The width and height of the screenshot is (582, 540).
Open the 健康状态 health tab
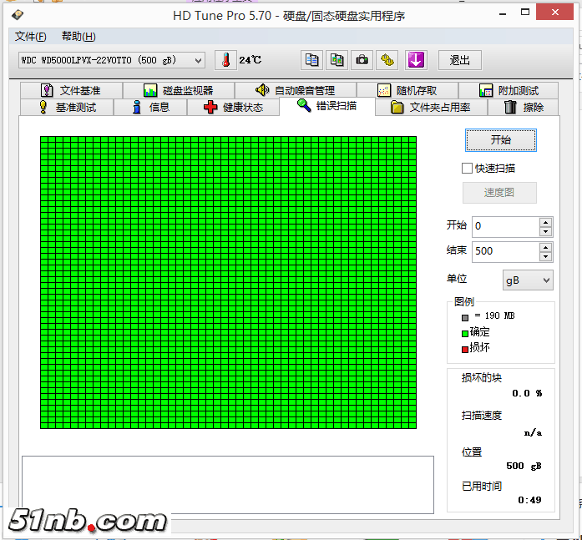tap(233, 108)
